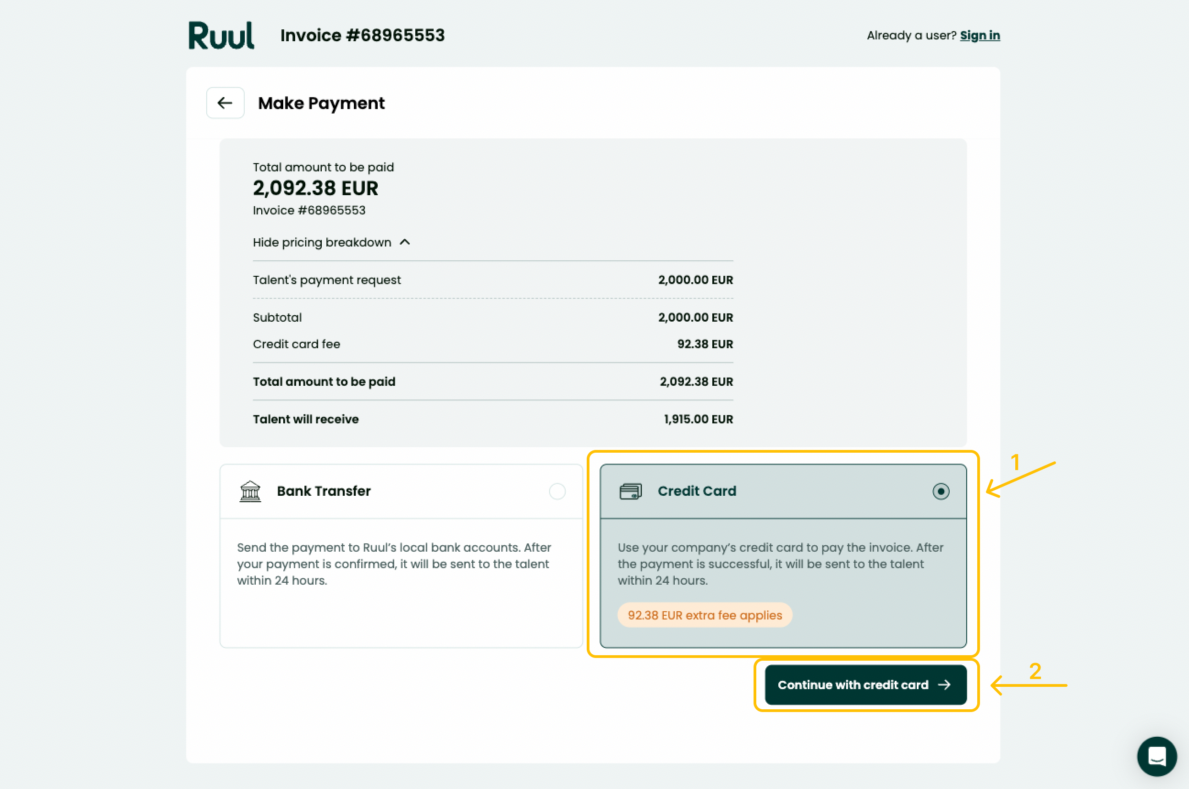Click the Invoice #68965553 page title

pyautogui.click(x=363, y=35)
